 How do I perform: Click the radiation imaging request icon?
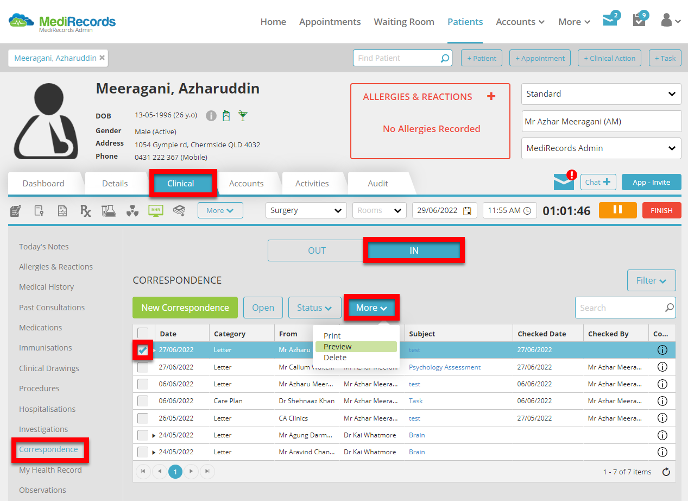coord(132,211)
